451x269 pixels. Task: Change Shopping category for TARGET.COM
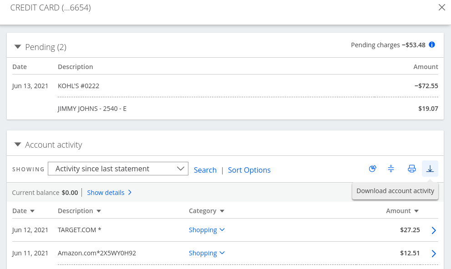coord(207,230)
